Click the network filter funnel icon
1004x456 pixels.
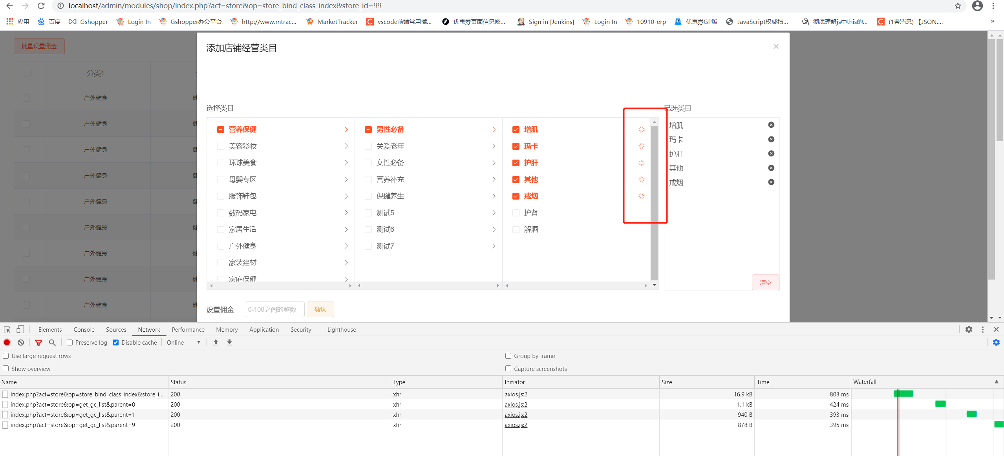tap(38, 343)
